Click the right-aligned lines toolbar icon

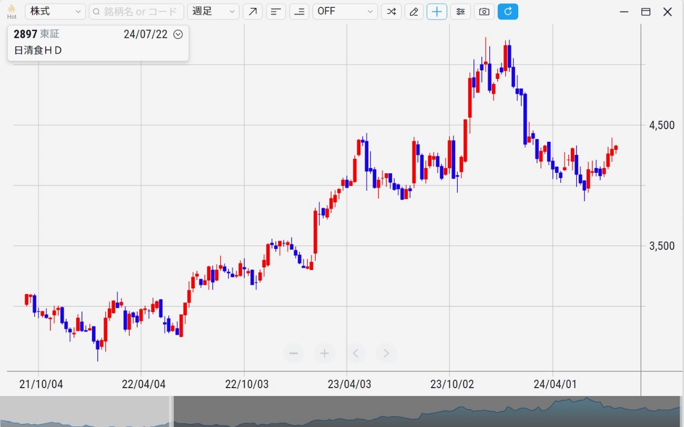299,12
